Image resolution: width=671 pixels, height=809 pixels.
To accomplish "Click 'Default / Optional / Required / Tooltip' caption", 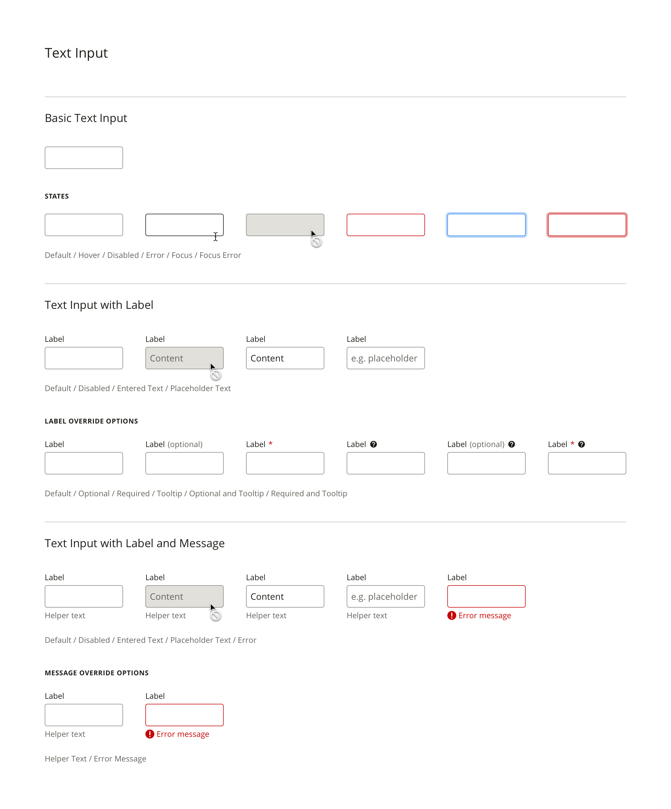I will (x=196, y=494).
